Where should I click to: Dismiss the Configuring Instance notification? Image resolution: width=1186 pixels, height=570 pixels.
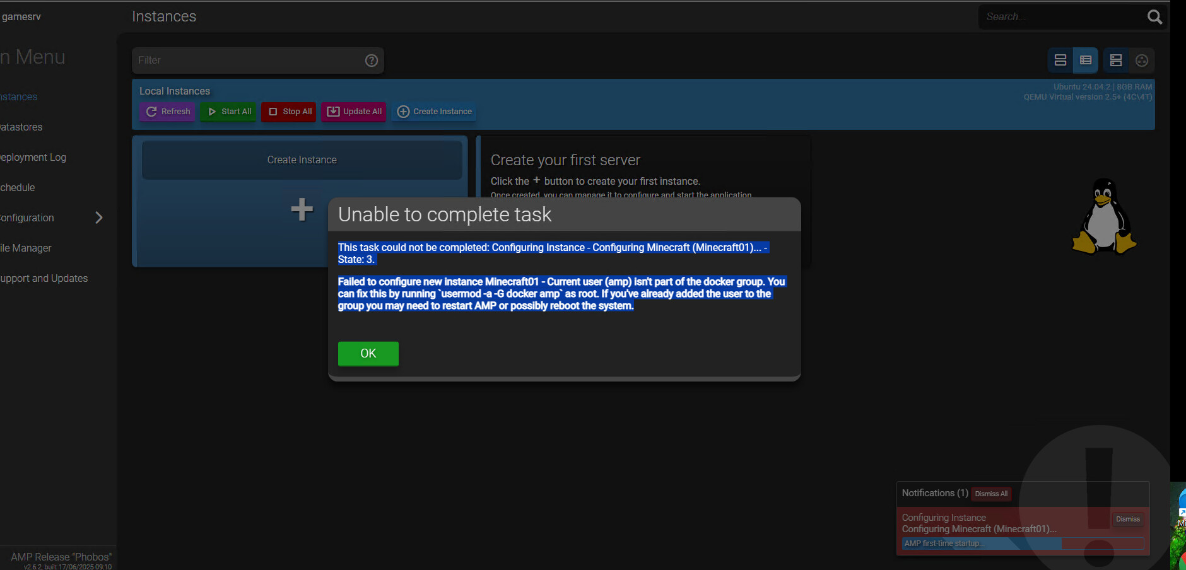[x=1127, y=519]
